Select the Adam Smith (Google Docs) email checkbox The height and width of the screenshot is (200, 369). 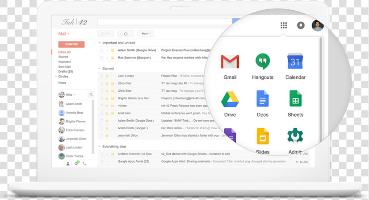101,121
